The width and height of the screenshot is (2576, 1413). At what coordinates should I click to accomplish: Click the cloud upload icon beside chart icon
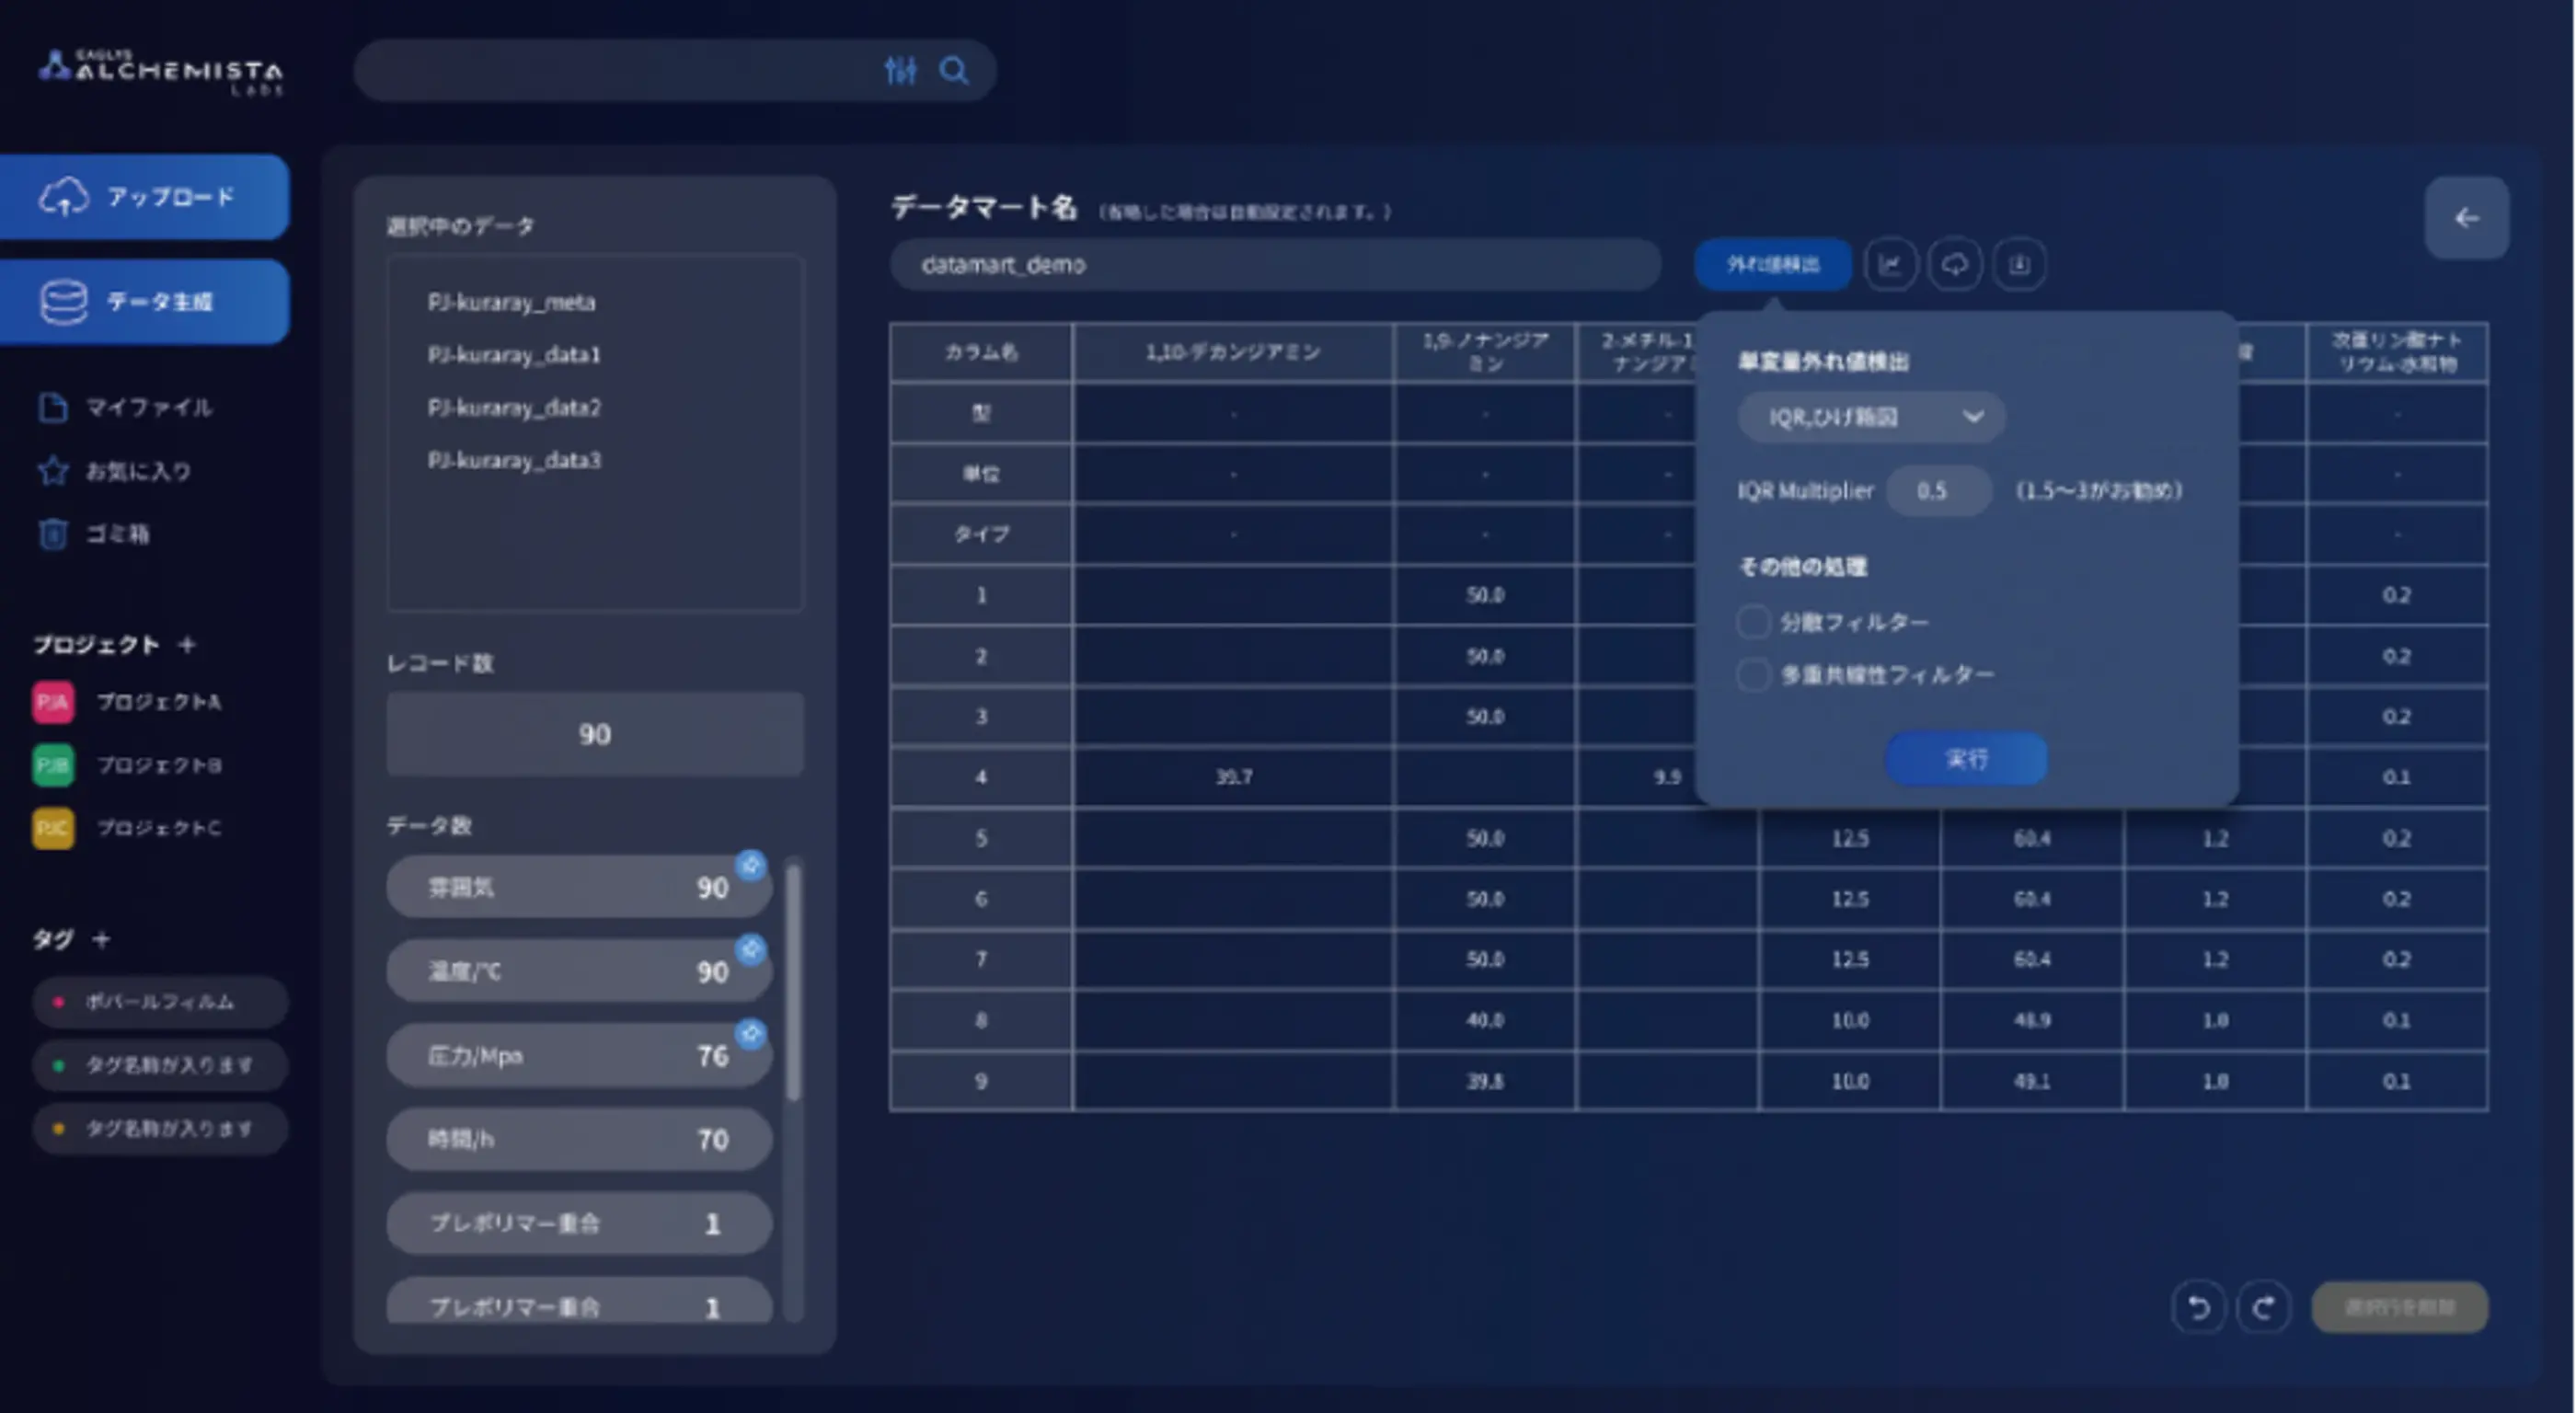pyautogui.click(x=1954, y=265)
